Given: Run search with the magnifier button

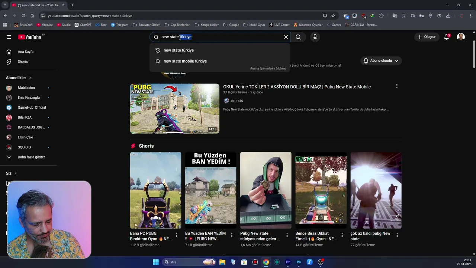Looking at the screenshot, I should (x=298, y=37).
